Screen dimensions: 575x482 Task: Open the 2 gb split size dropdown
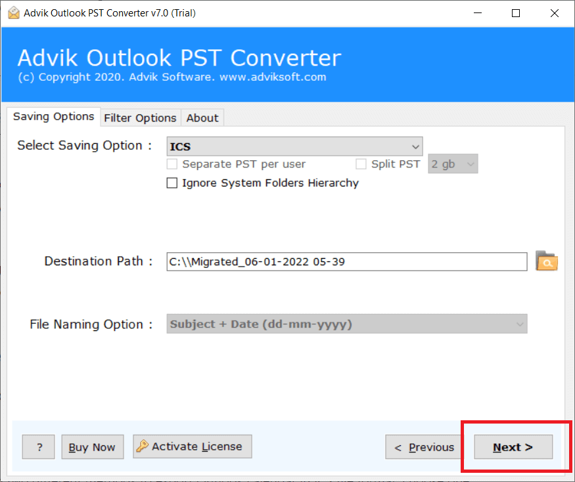click(x=453, y=164)
